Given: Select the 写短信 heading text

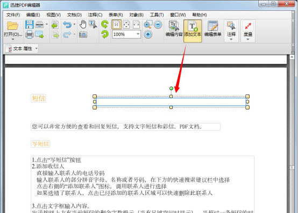Looking at the screenshot, I should pyautogui.click(x=40, y=144).
